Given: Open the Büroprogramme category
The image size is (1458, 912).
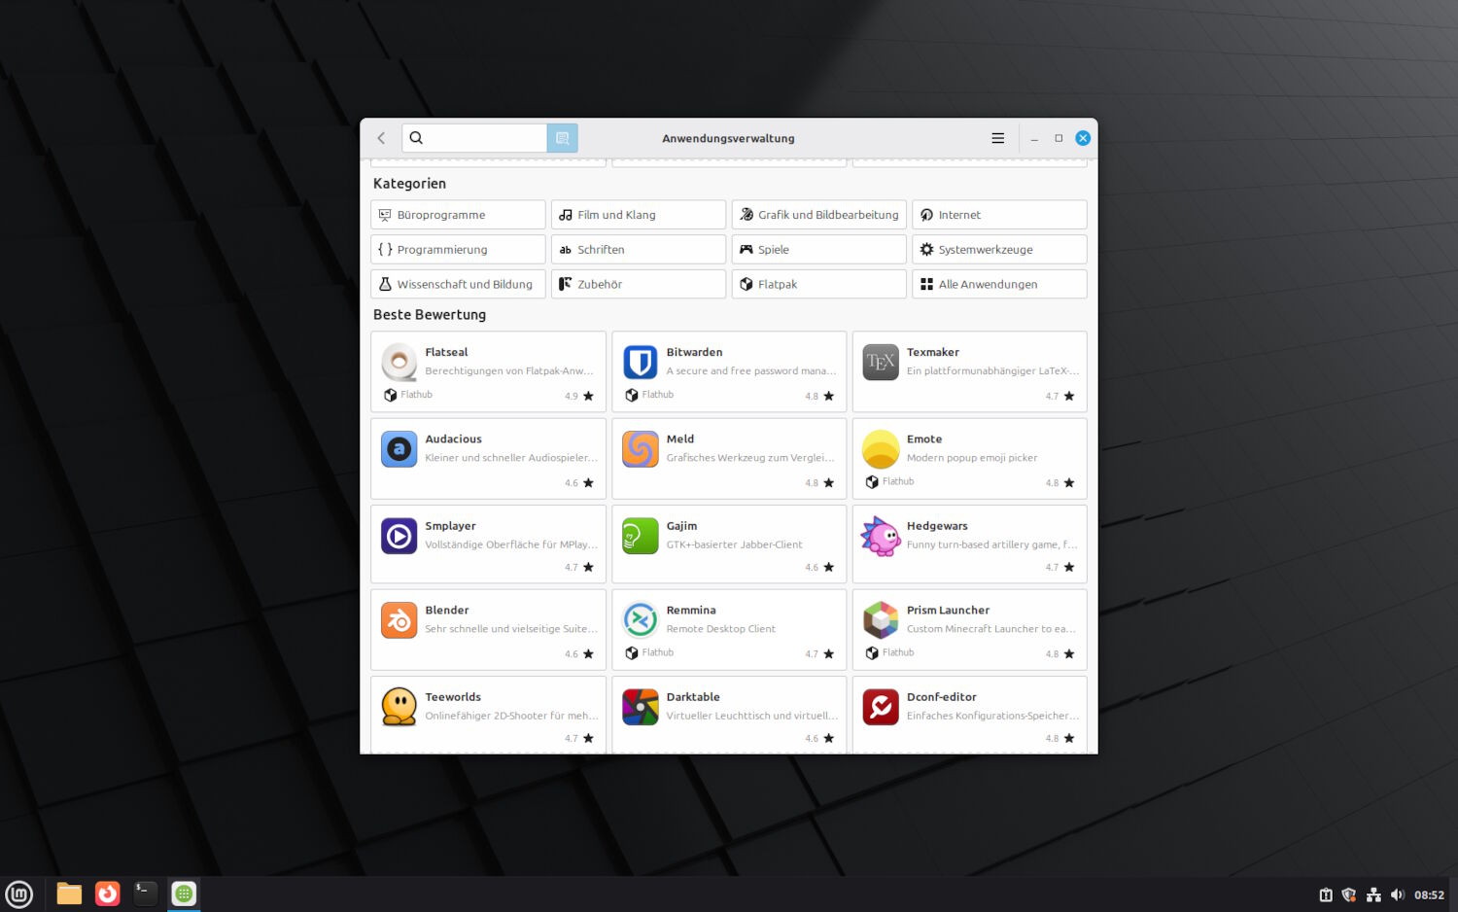Looking at the screenshot, I should coord(458,215).
